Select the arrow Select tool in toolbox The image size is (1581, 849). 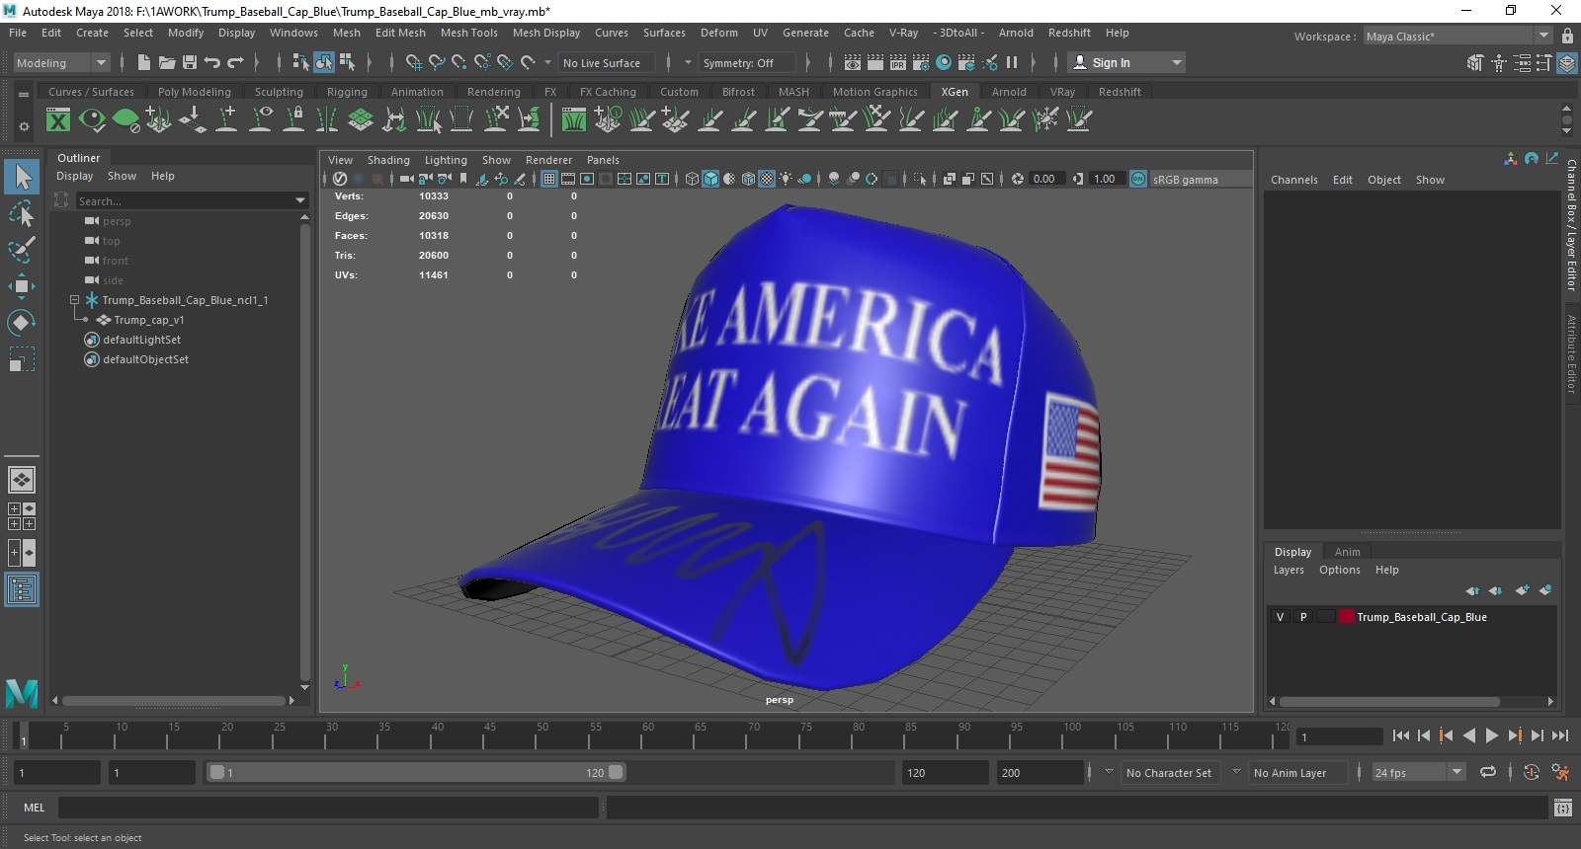[22, 177]
